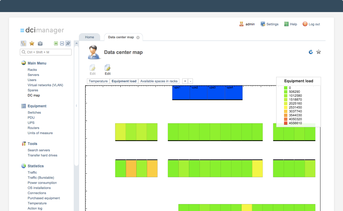Collapse the Equipment section header
The image size is (343, 211).
37,106
